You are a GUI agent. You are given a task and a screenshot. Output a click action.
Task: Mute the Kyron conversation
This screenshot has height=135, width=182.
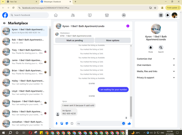click(x=151, y=47)
